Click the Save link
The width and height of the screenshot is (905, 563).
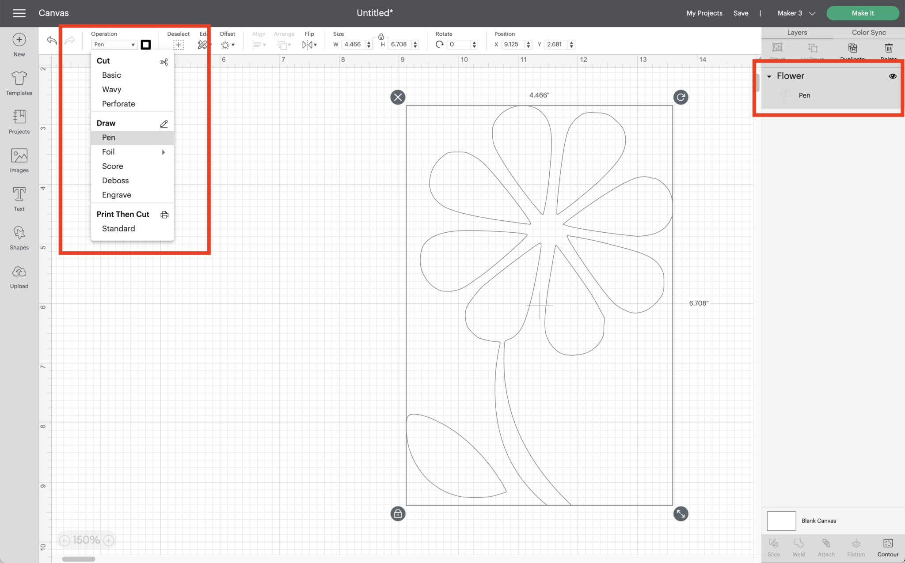741,13
